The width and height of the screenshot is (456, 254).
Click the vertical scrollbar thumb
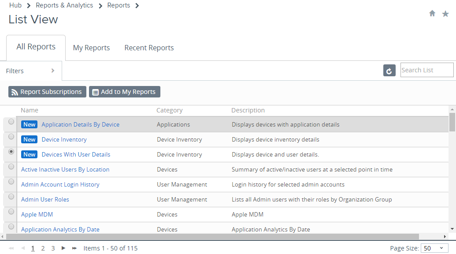pyautogui.click(x=452, y=122)
